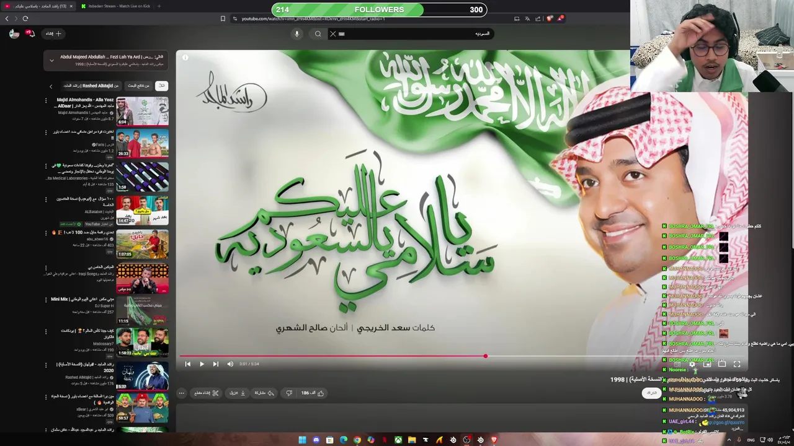Open the 59:57 xBear video thumbnail
Image resolution: width=794 pixels, height=446 pixels.
[142, 408]
